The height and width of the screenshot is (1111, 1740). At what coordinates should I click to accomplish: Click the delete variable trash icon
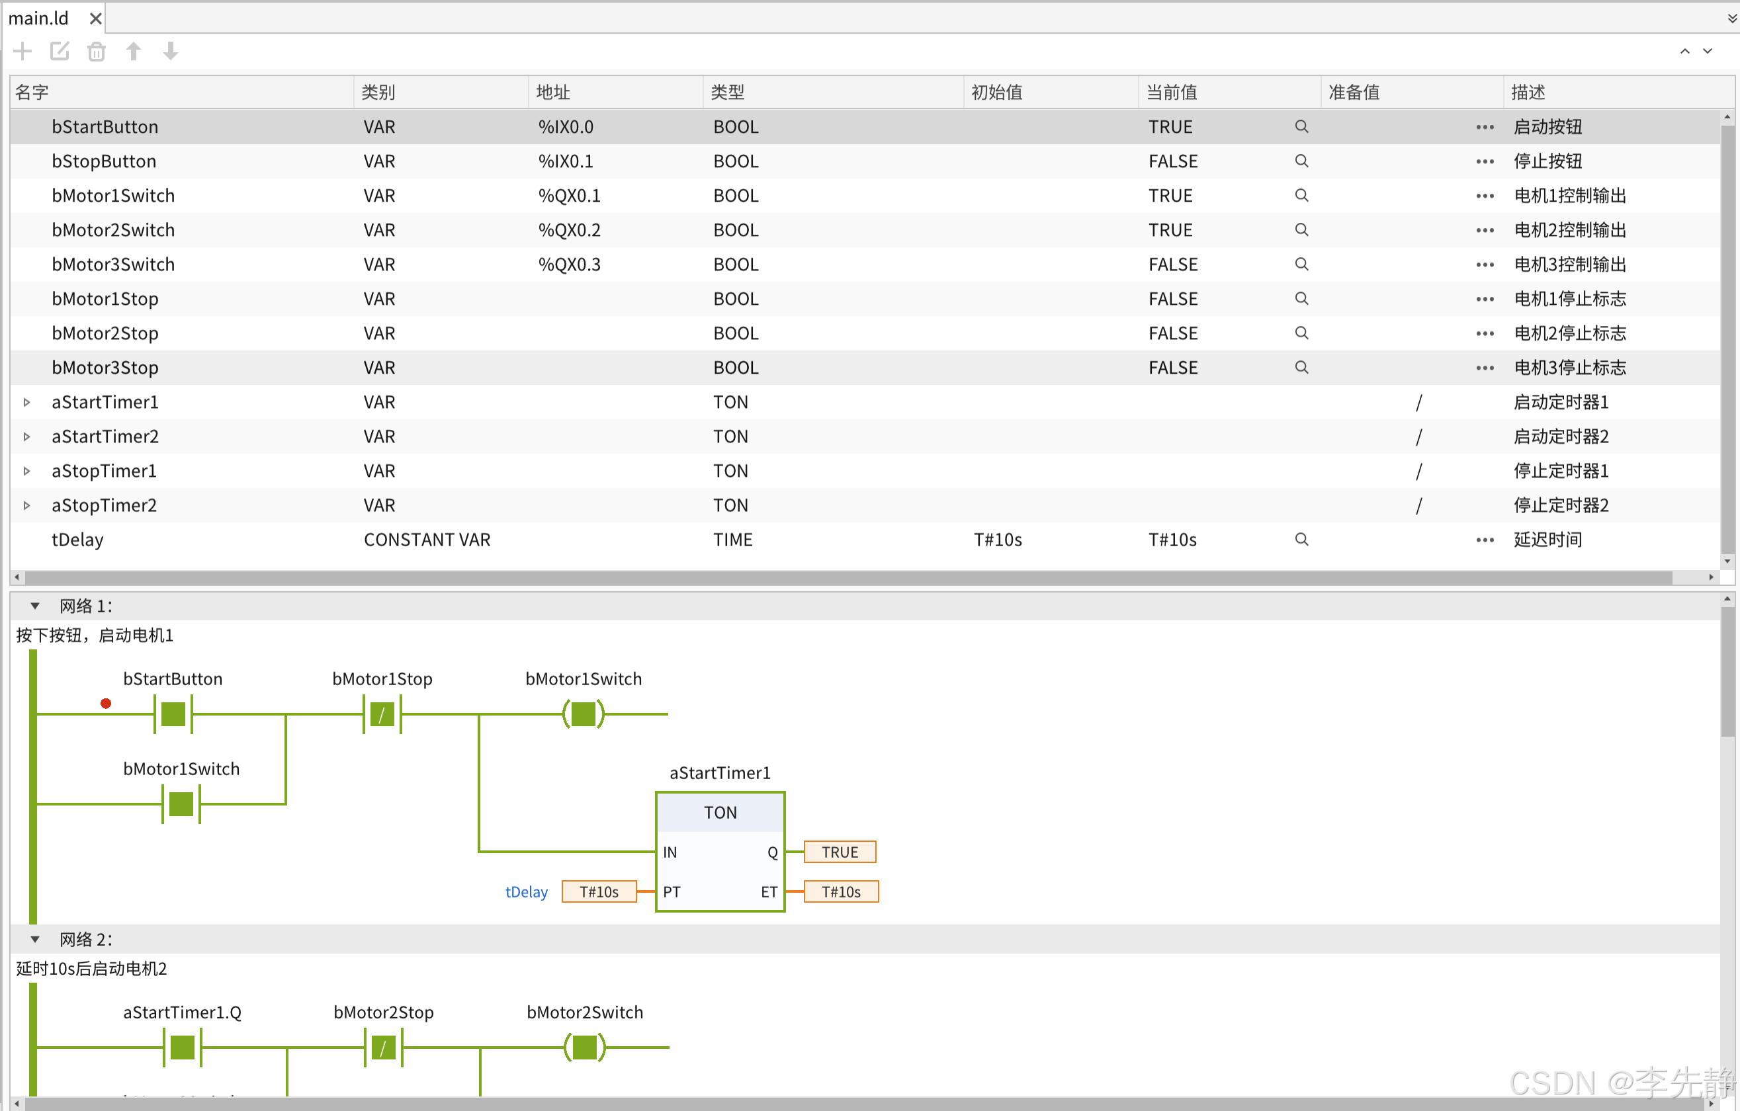pos(96,52)
